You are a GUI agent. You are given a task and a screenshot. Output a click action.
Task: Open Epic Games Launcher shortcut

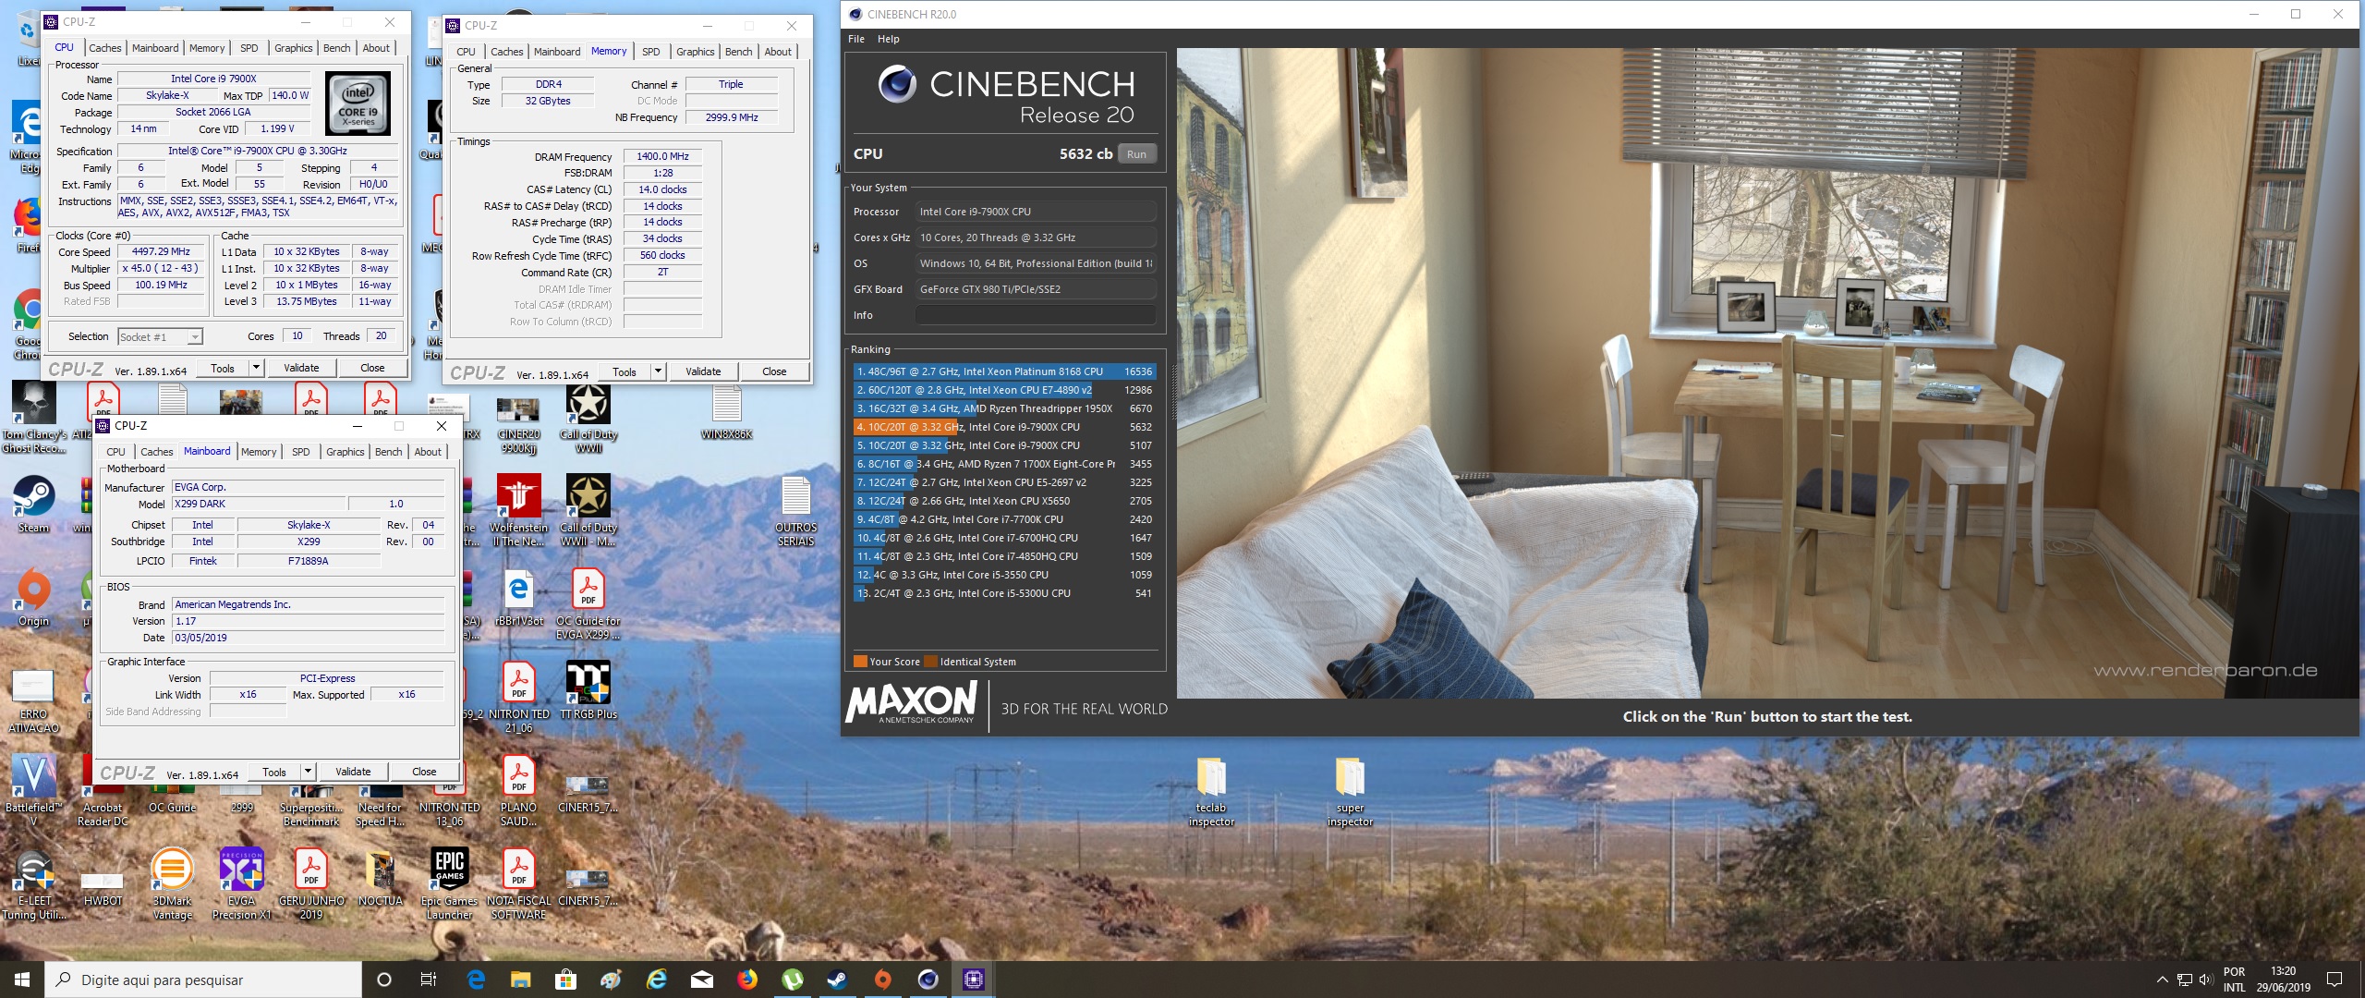tap(449, 885)
